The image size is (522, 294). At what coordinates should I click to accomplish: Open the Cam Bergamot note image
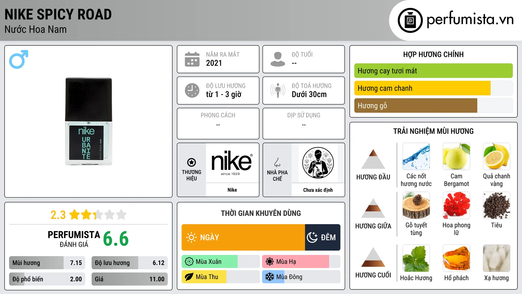[x=456, y=156]
